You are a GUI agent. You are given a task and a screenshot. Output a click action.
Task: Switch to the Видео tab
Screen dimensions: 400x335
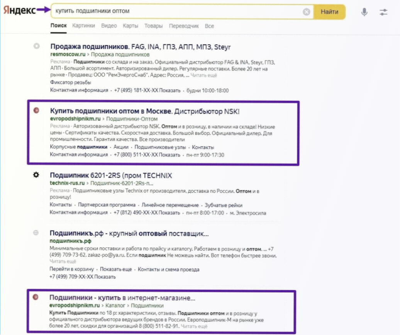tap(109, 26)
